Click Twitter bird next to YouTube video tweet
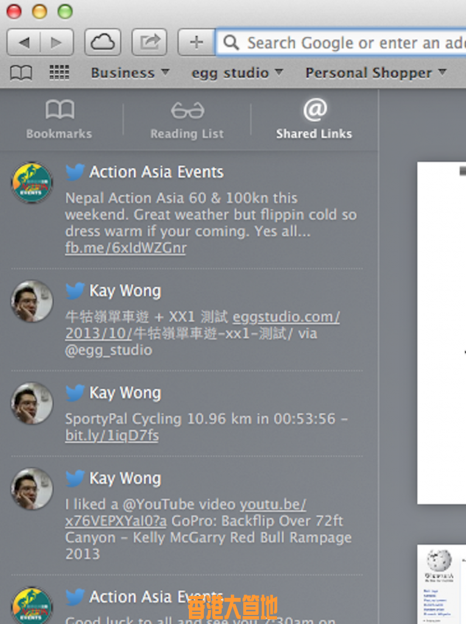 pos(75,478)
